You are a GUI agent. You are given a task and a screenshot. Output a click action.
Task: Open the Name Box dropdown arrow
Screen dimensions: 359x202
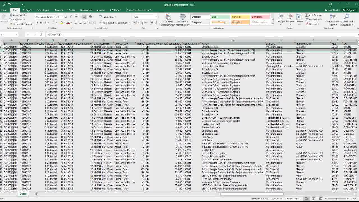[17, 35]
